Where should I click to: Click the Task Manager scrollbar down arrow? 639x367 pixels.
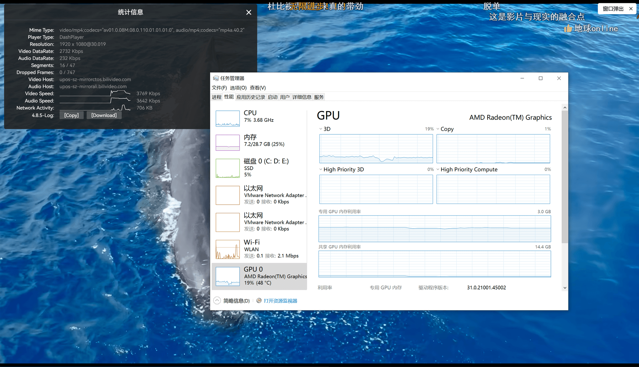(x=565, y=288)
